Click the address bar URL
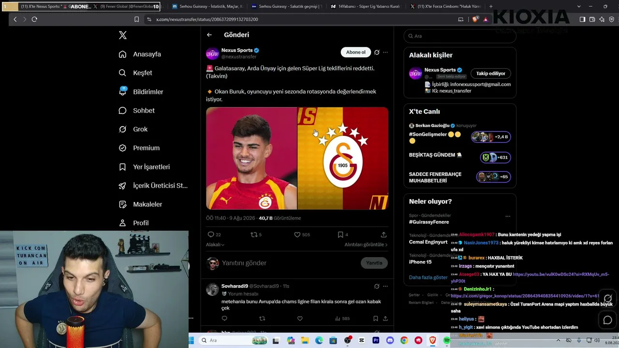This screenshot has height=348, width=619. pyautogui.click(x=207, y=19)
